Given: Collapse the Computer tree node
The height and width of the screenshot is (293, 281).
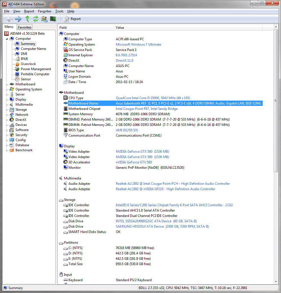Looking at the screenshot, I should pyautogui.click(x=7, y=39).
